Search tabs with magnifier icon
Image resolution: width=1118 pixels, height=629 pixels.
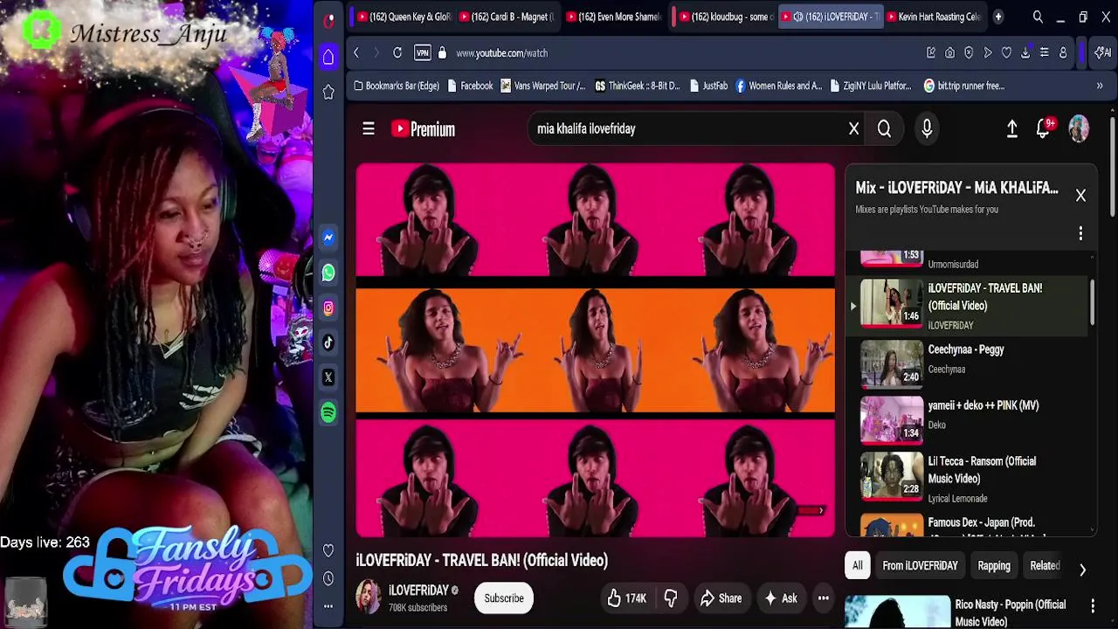coord(1038,17)
